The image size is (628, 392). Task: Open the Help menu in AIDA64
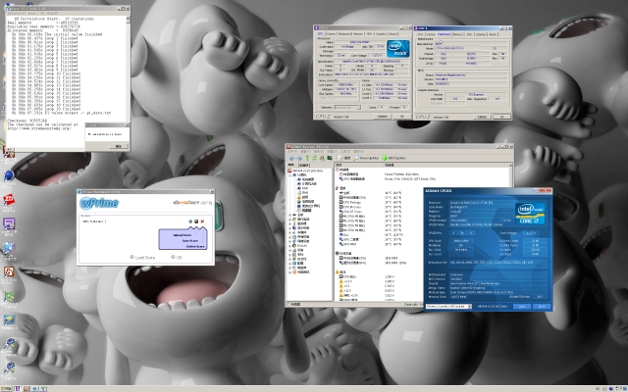(x=359, y=152)
